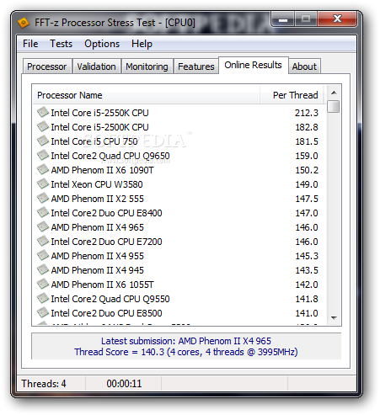Close the FFT-z window
The height and width of the screenshot is (415, 380).
click(337, 19)
